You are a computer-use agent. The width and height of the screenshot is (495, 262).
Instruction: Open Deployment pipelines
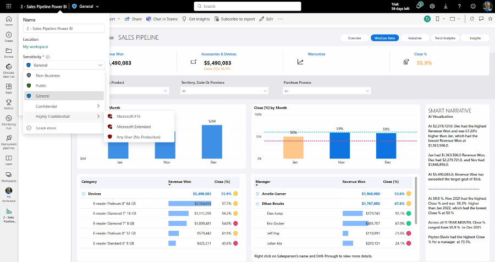pos(9,142)
